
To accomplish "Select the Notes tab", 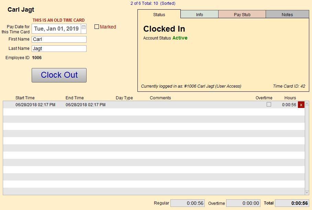I will click(x=287, y=14).
